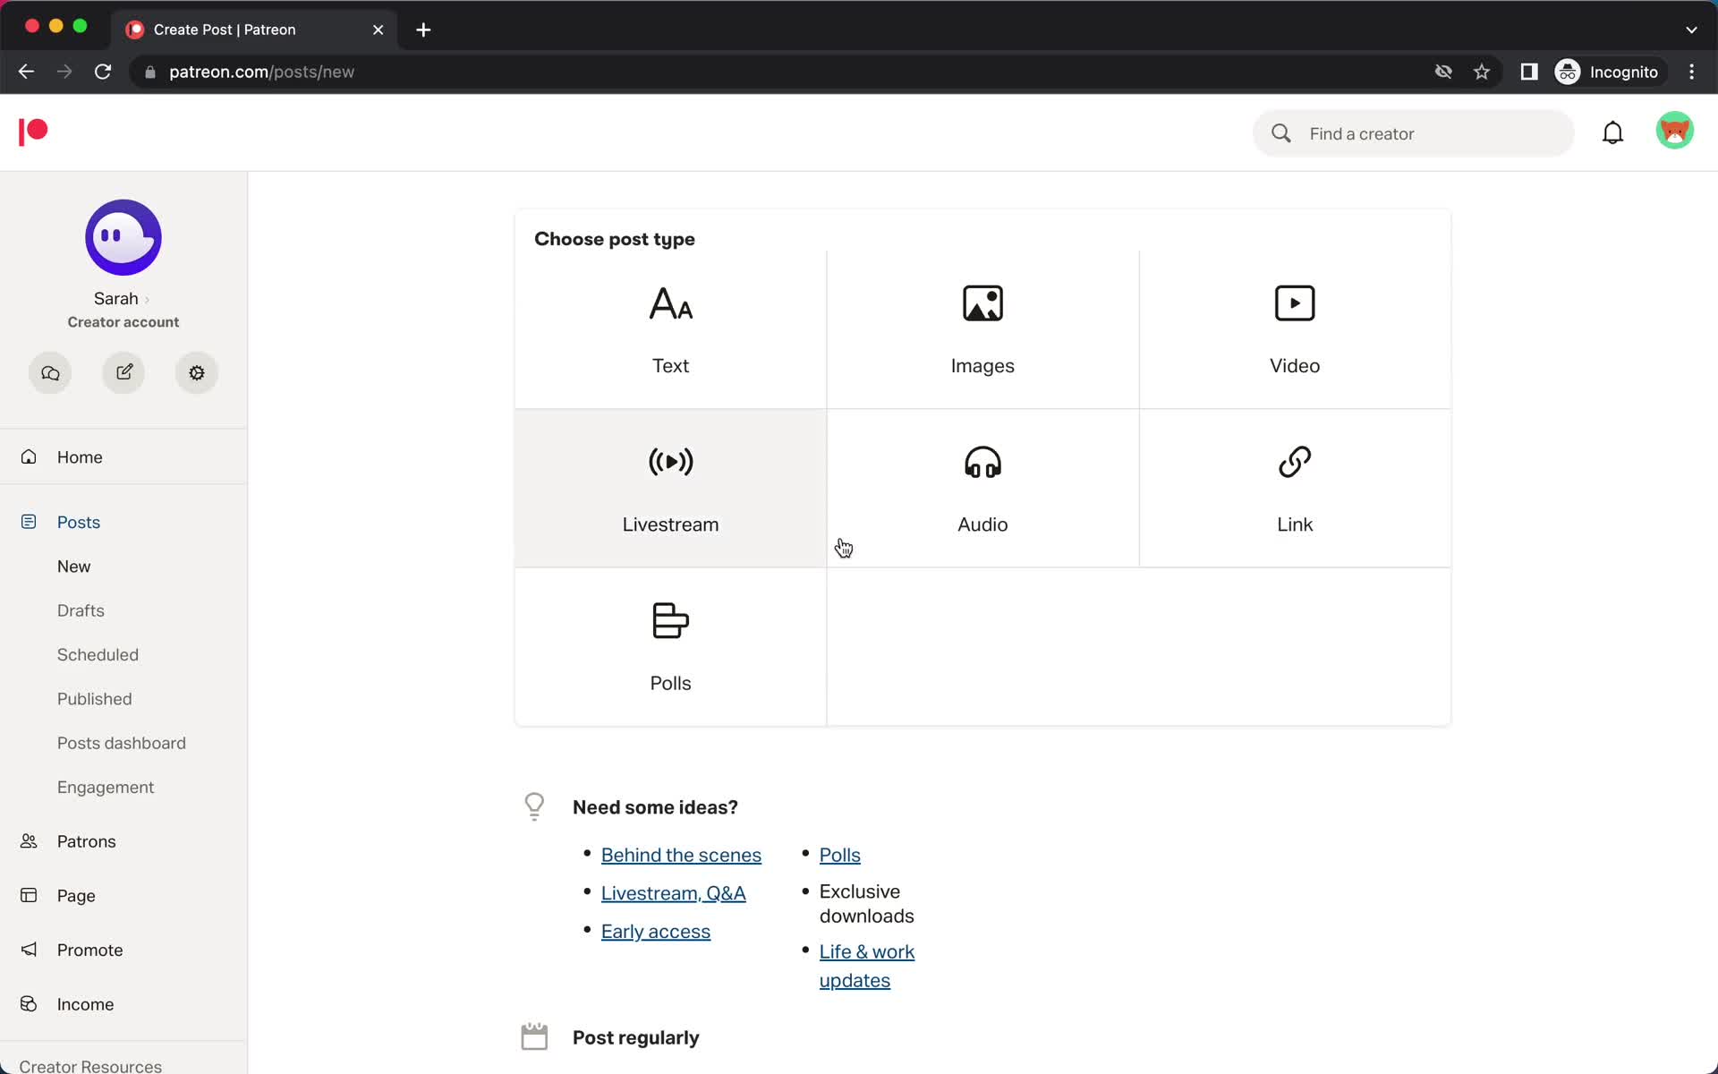
Task: Click the Published submenu item under Posts
Action: click(94, 699)
